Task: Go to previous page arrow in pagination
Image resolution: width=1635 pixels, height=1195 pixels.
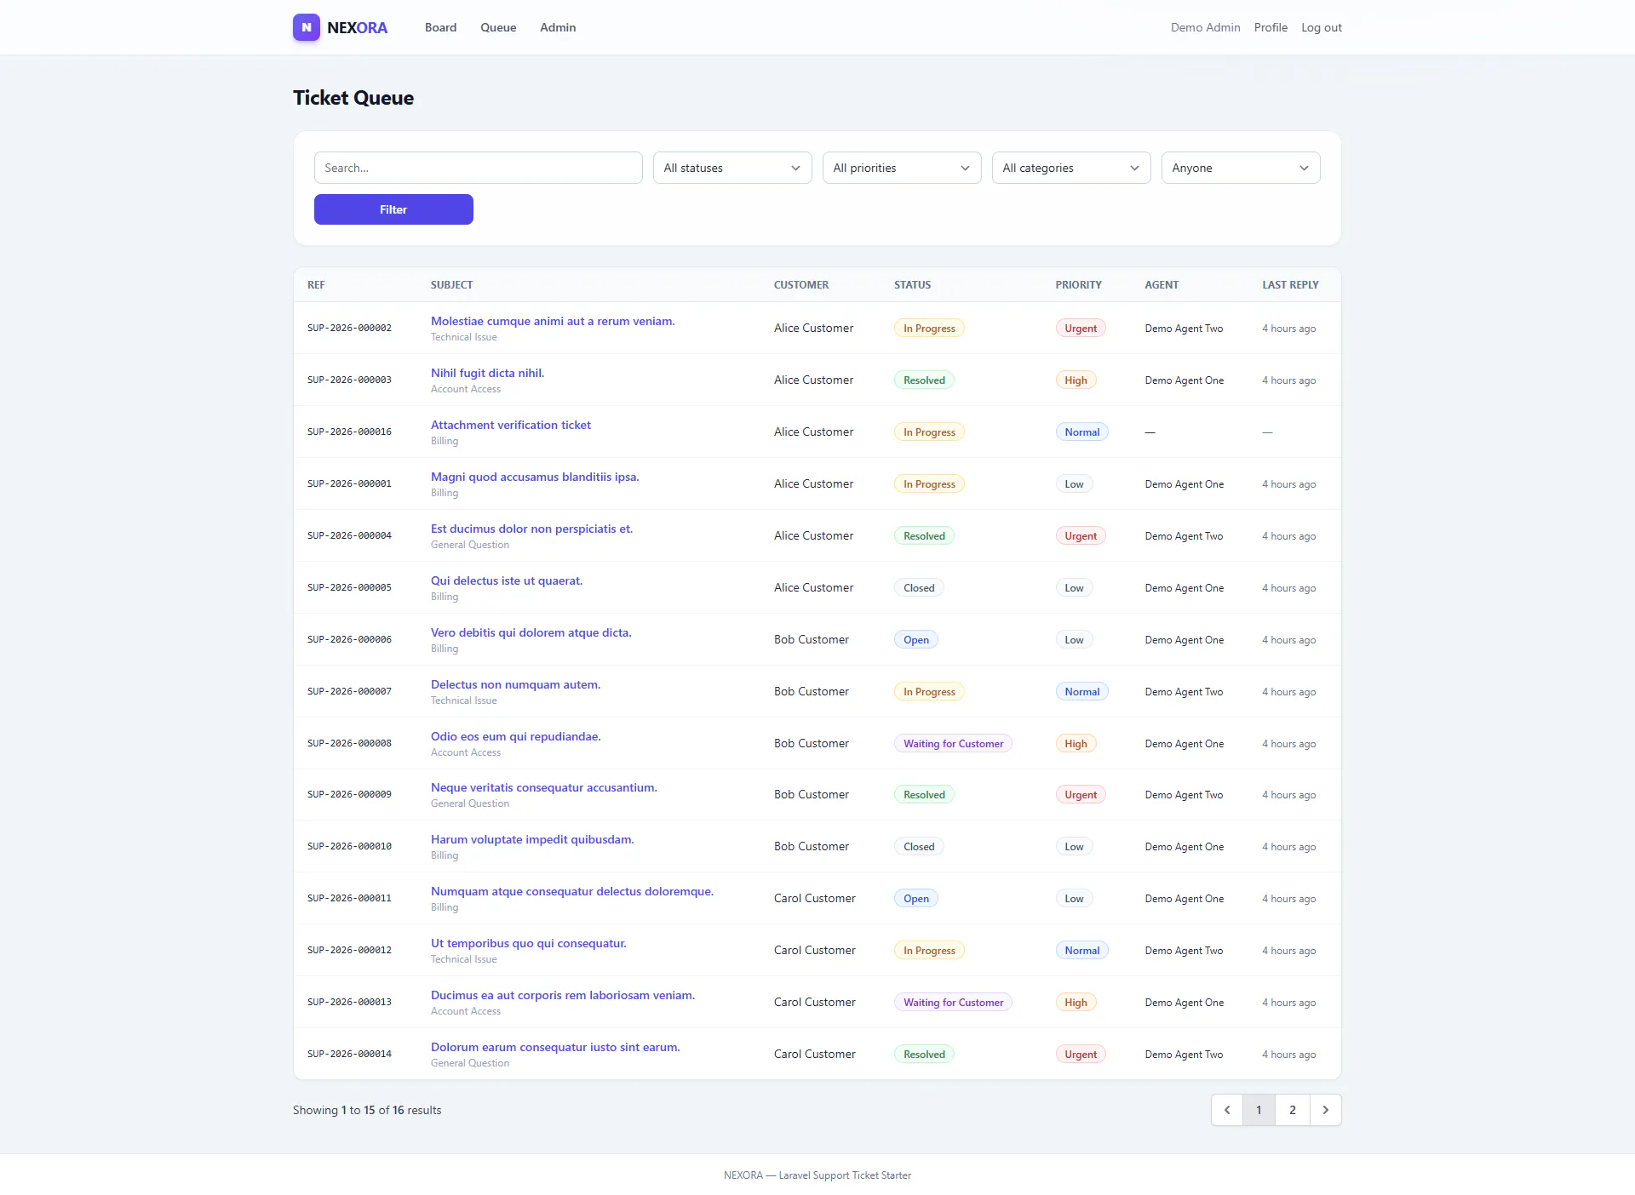Action: 1227,1110
